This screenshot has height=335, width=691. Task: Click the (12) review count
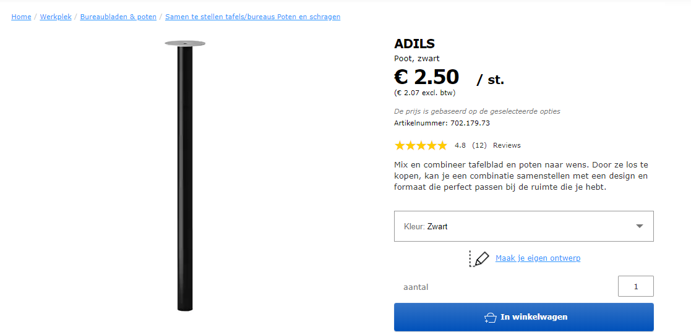479,146
